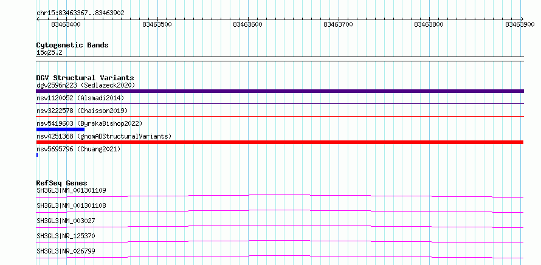Open transcript SH3GL3|NM_001301109 label
541x265 pixels.
pyautogui.click(x=71, y=190)
